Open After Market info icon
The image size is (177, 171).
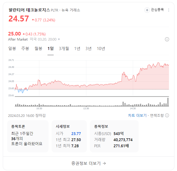167,39
